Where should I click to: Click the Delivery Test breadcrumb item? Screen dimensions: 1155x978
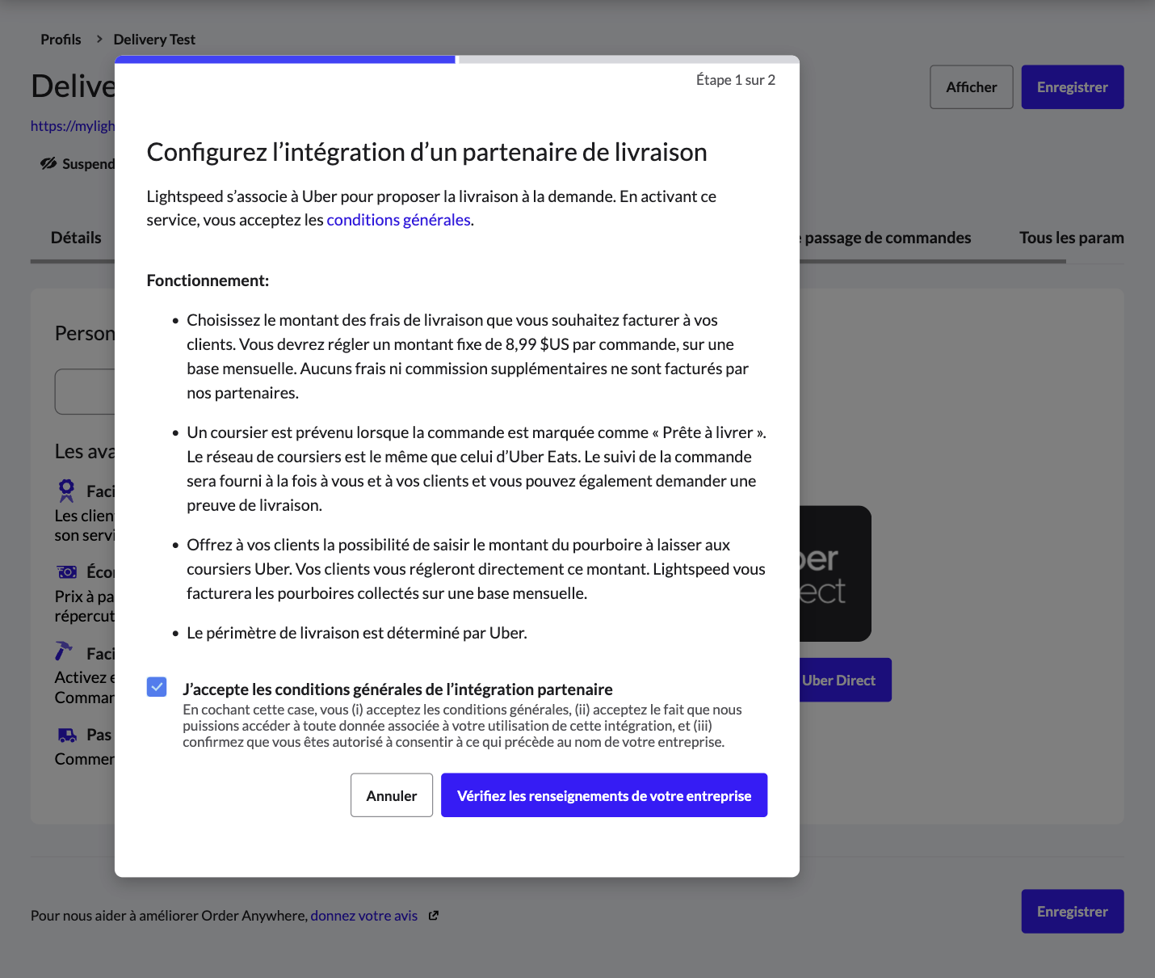click(x=154, y=40)
